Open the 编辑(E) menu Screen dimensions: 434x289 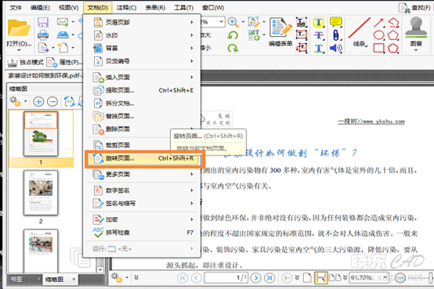[x=40, y=8]
